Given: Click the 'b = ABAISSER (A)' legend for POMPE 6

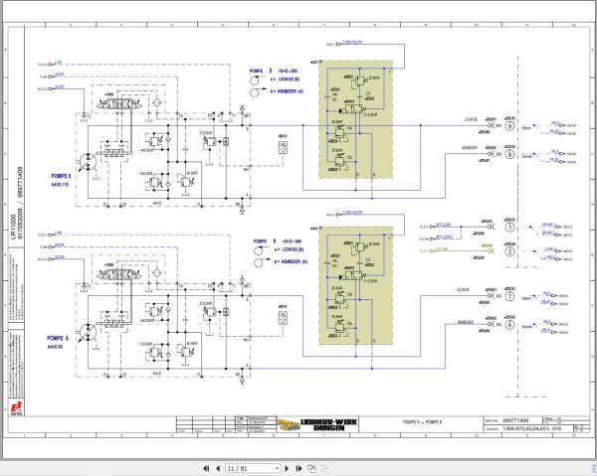Looking at the screenshot, I should [289, 261].
